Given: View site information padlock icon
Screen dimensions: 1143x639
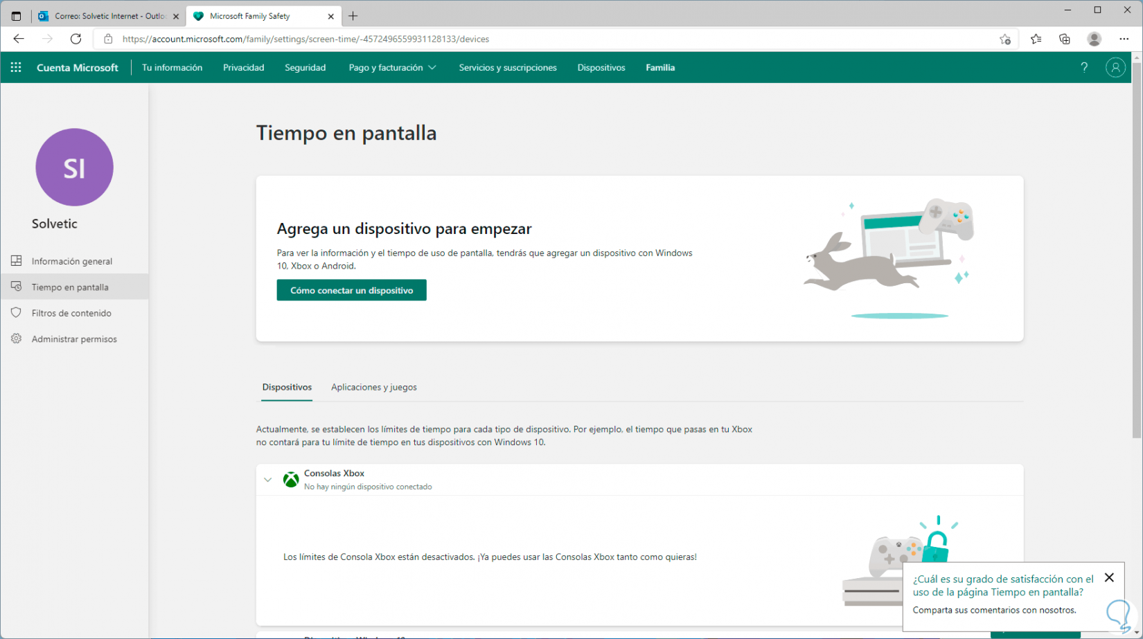Looking at the screenshot, I should (108, 39).
